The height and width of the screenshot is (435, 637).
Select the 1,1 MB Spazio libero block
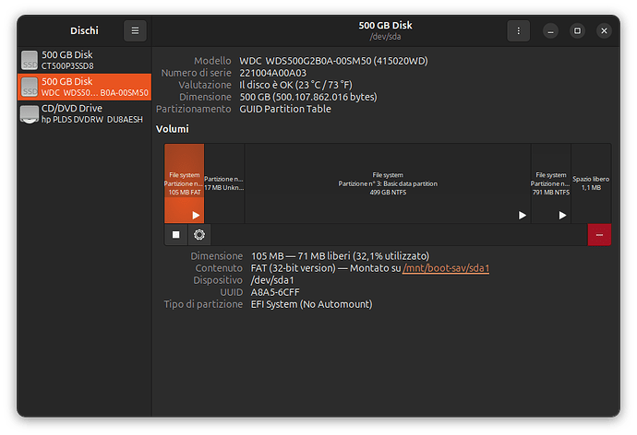click(591, 183)
